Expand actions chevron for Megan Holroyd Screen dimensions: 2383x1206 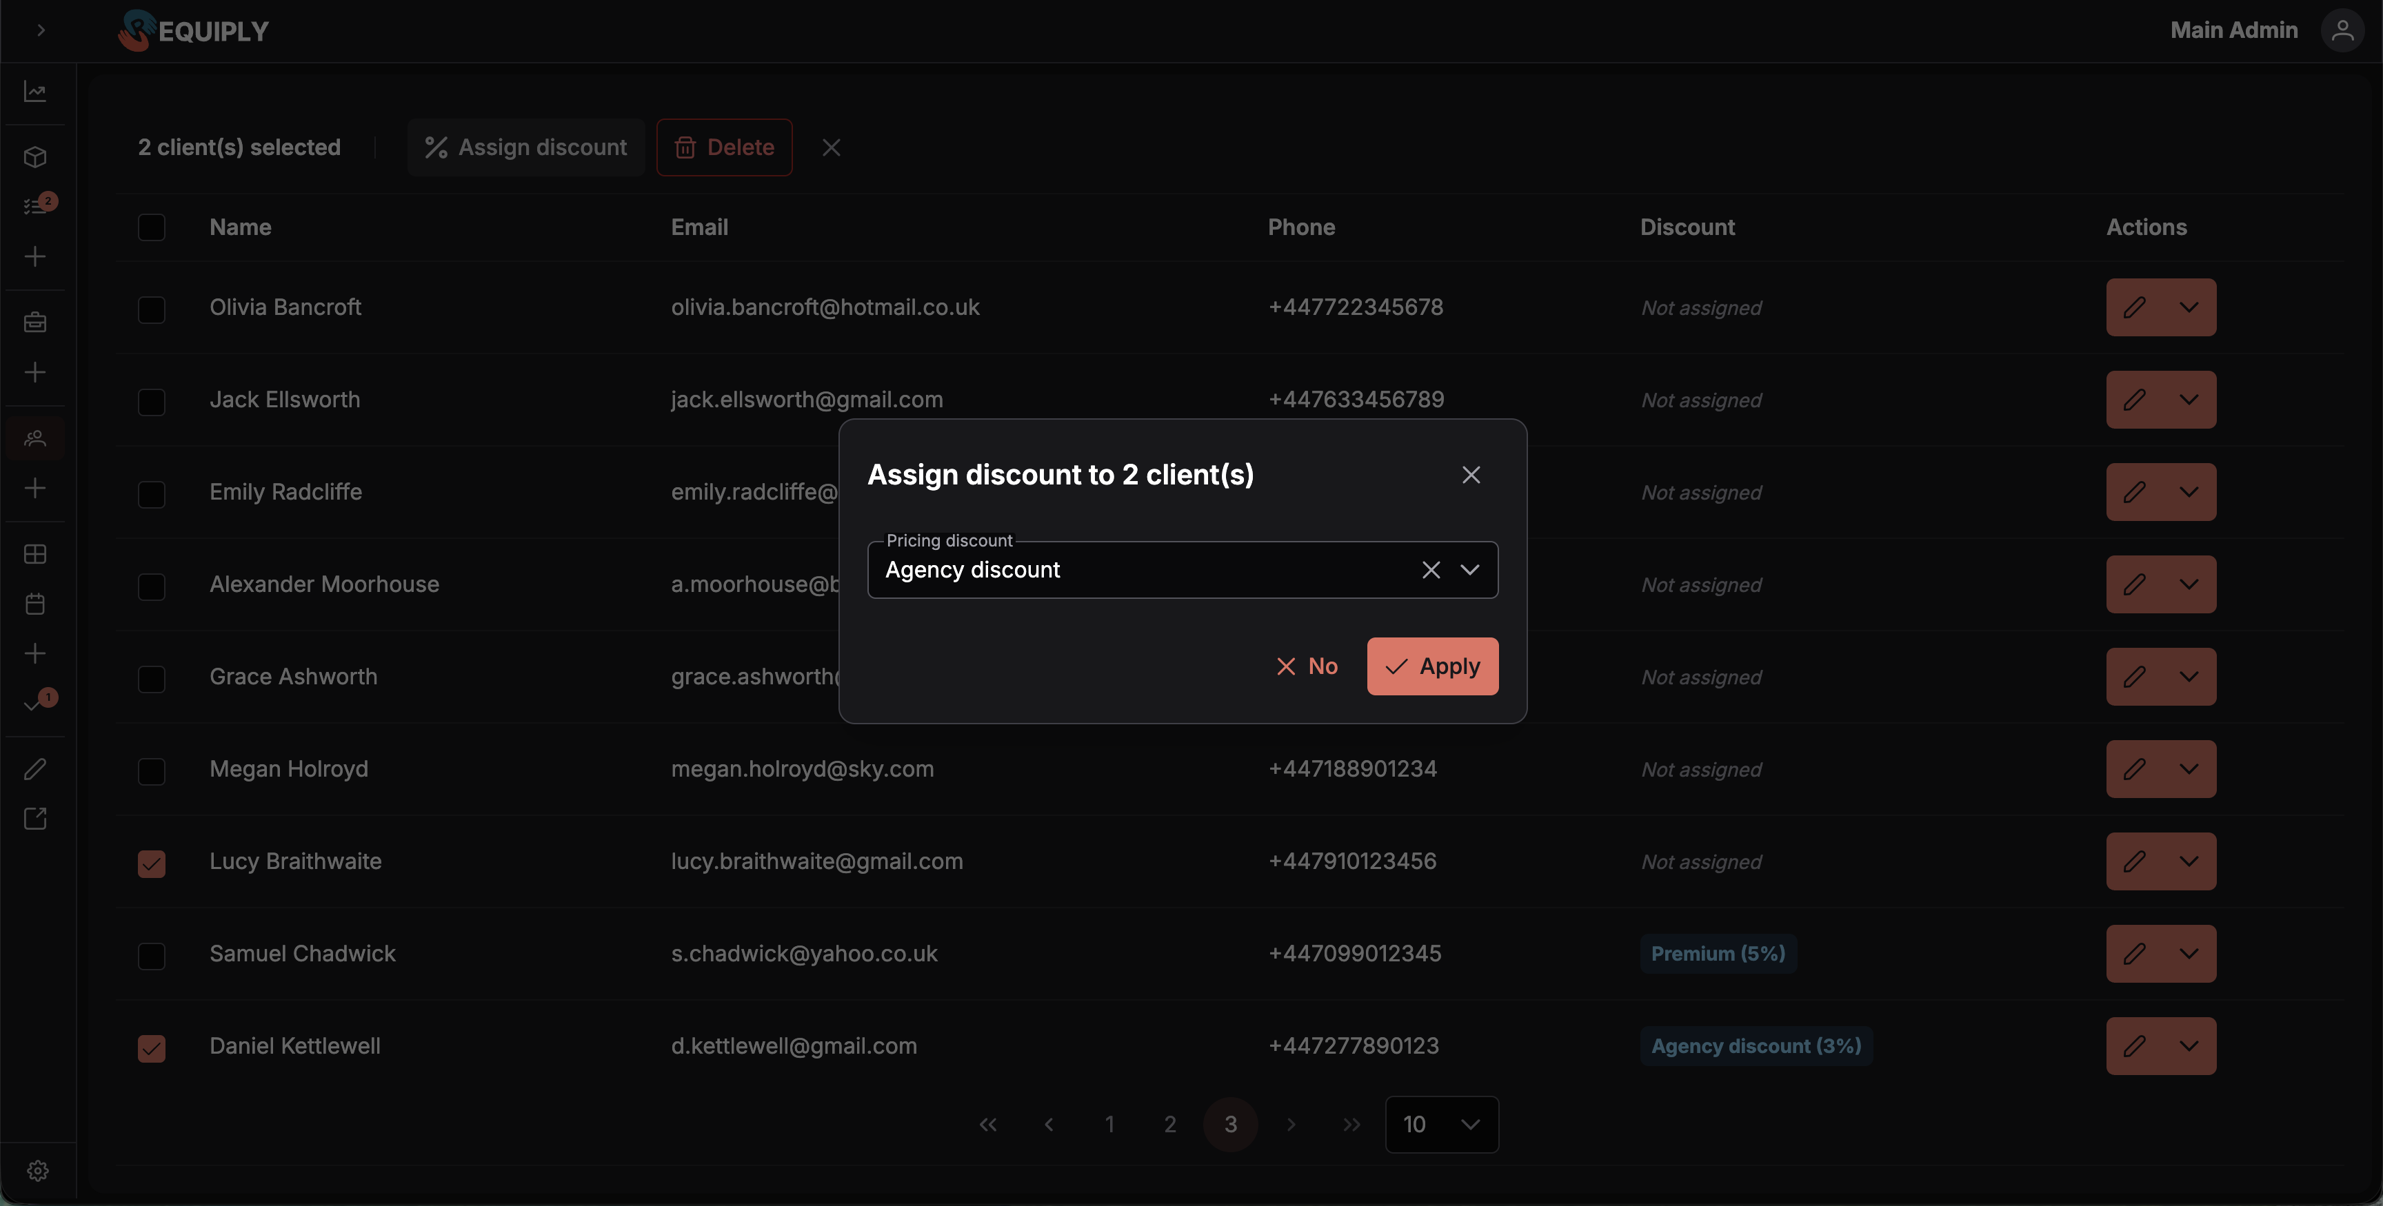[2189, 768]
